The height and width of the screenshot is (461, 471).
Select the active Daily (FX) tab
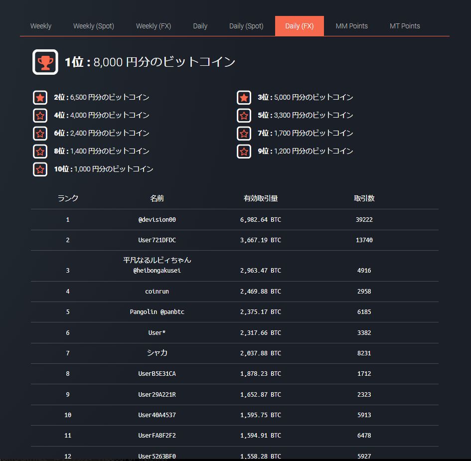(300, 26)
